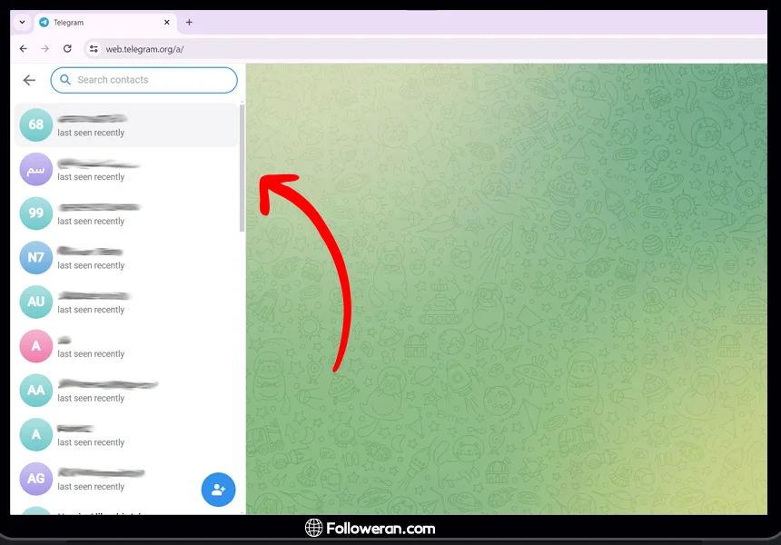This screenshot has height=545, width=781.
Task: Click the magnifier icon in the search box
Action: click(65, 80)
